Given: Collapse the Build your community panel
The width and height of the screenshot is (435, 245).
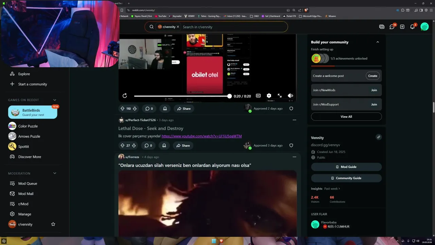Looking at the screenshot, I should point(378,42).
